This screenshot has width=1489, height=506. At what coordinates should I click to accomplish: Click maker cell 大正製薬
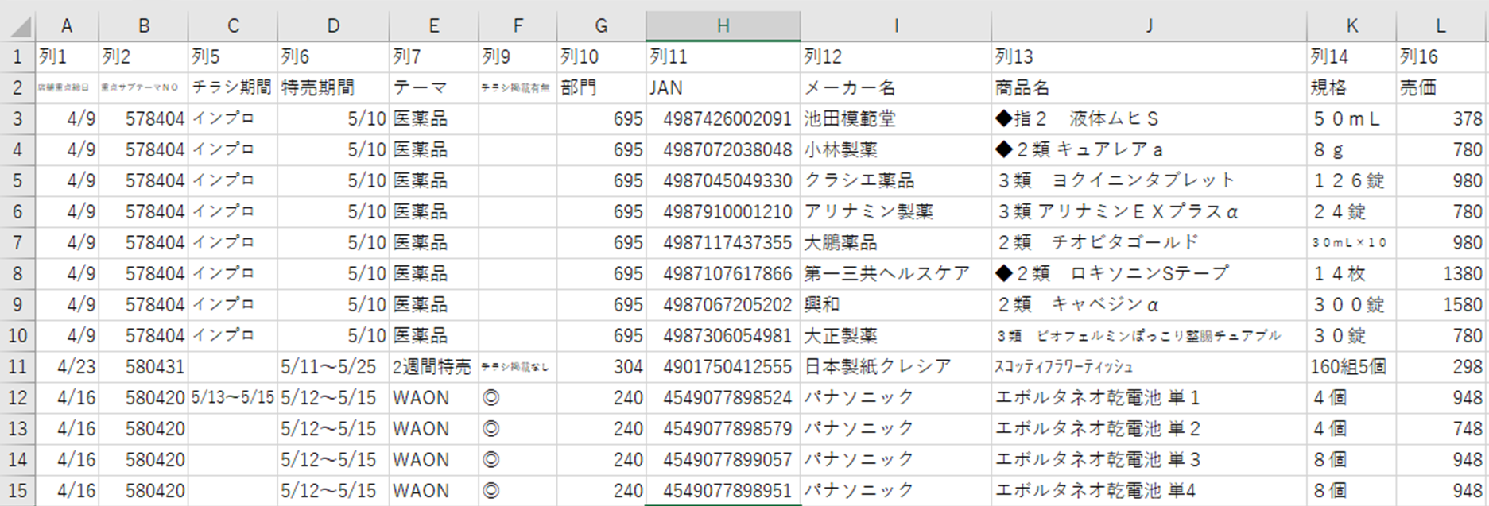[x=896, y=335]
